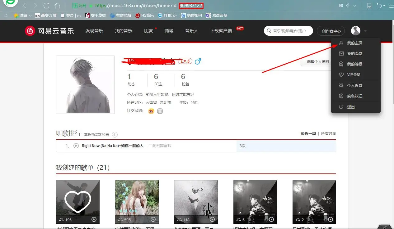Play the playlist with 595 listens
The height and width of the screenshot is (229, 394).
[x=153, y=219]
